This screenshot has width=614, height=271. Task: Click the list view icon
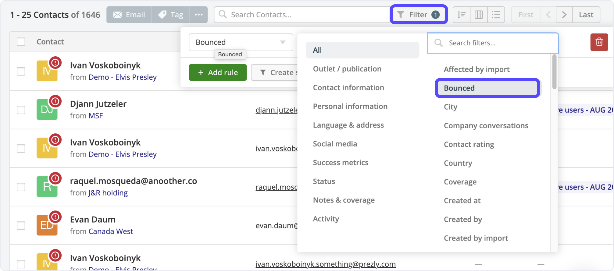tap(496, 15)
